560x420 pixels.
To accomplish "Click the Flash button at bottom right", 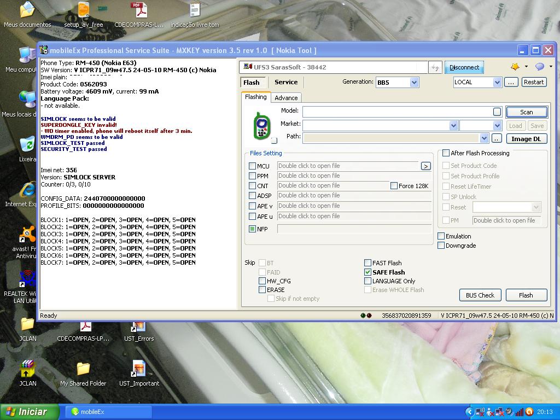I will [526, 295].
